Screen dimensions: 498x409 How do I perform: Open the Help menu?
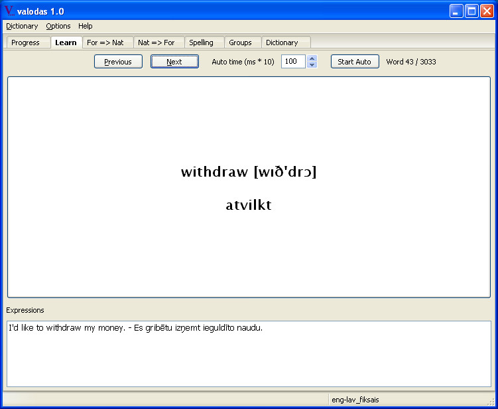[85, 26]
